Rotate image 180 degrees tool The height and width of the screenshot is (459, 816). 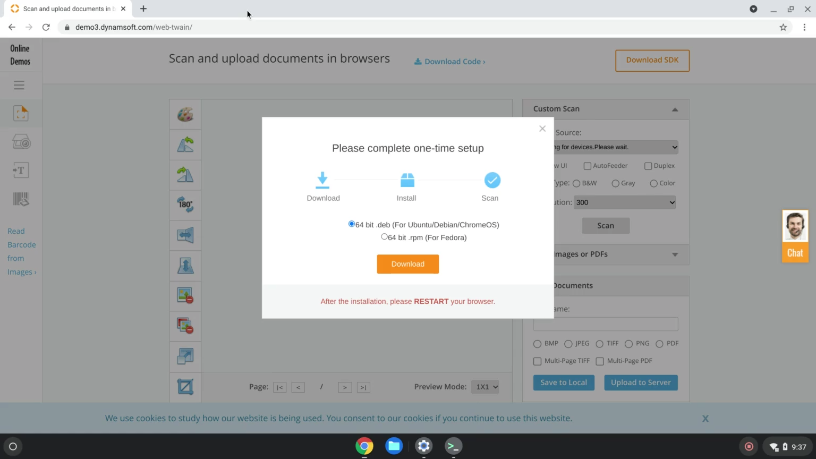(185, 205)
